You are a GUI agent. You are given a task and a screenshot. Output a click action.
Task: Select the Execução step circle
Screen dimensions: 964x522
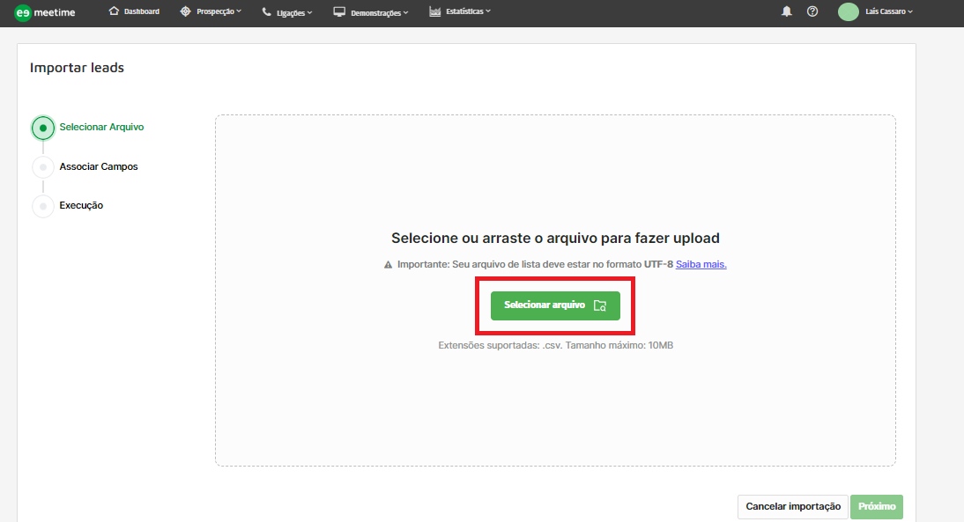[43, 206]
